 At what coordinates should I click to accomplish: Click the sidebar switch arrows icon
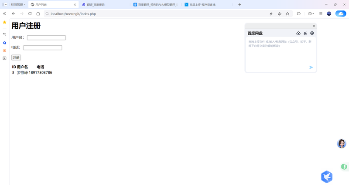[4, 34]
